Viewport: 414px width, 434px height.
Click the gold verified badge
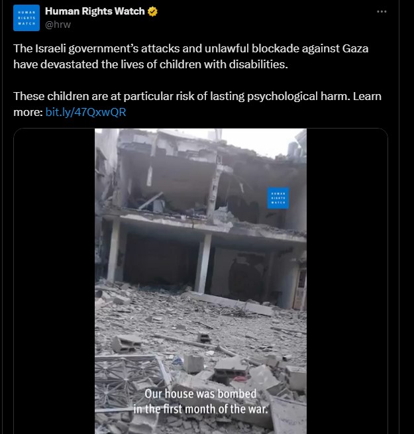(x=152, y=11)
